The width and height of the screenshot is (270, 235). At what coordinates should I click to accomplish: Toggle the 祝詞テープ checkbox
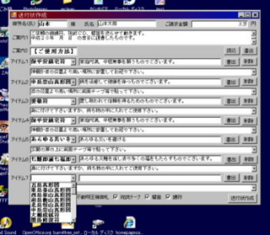point(115,197)
